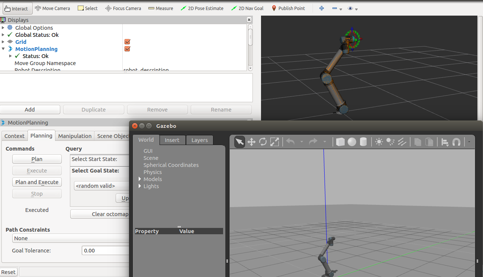Insert a sphere shape in Gazebo

(352, 142)
